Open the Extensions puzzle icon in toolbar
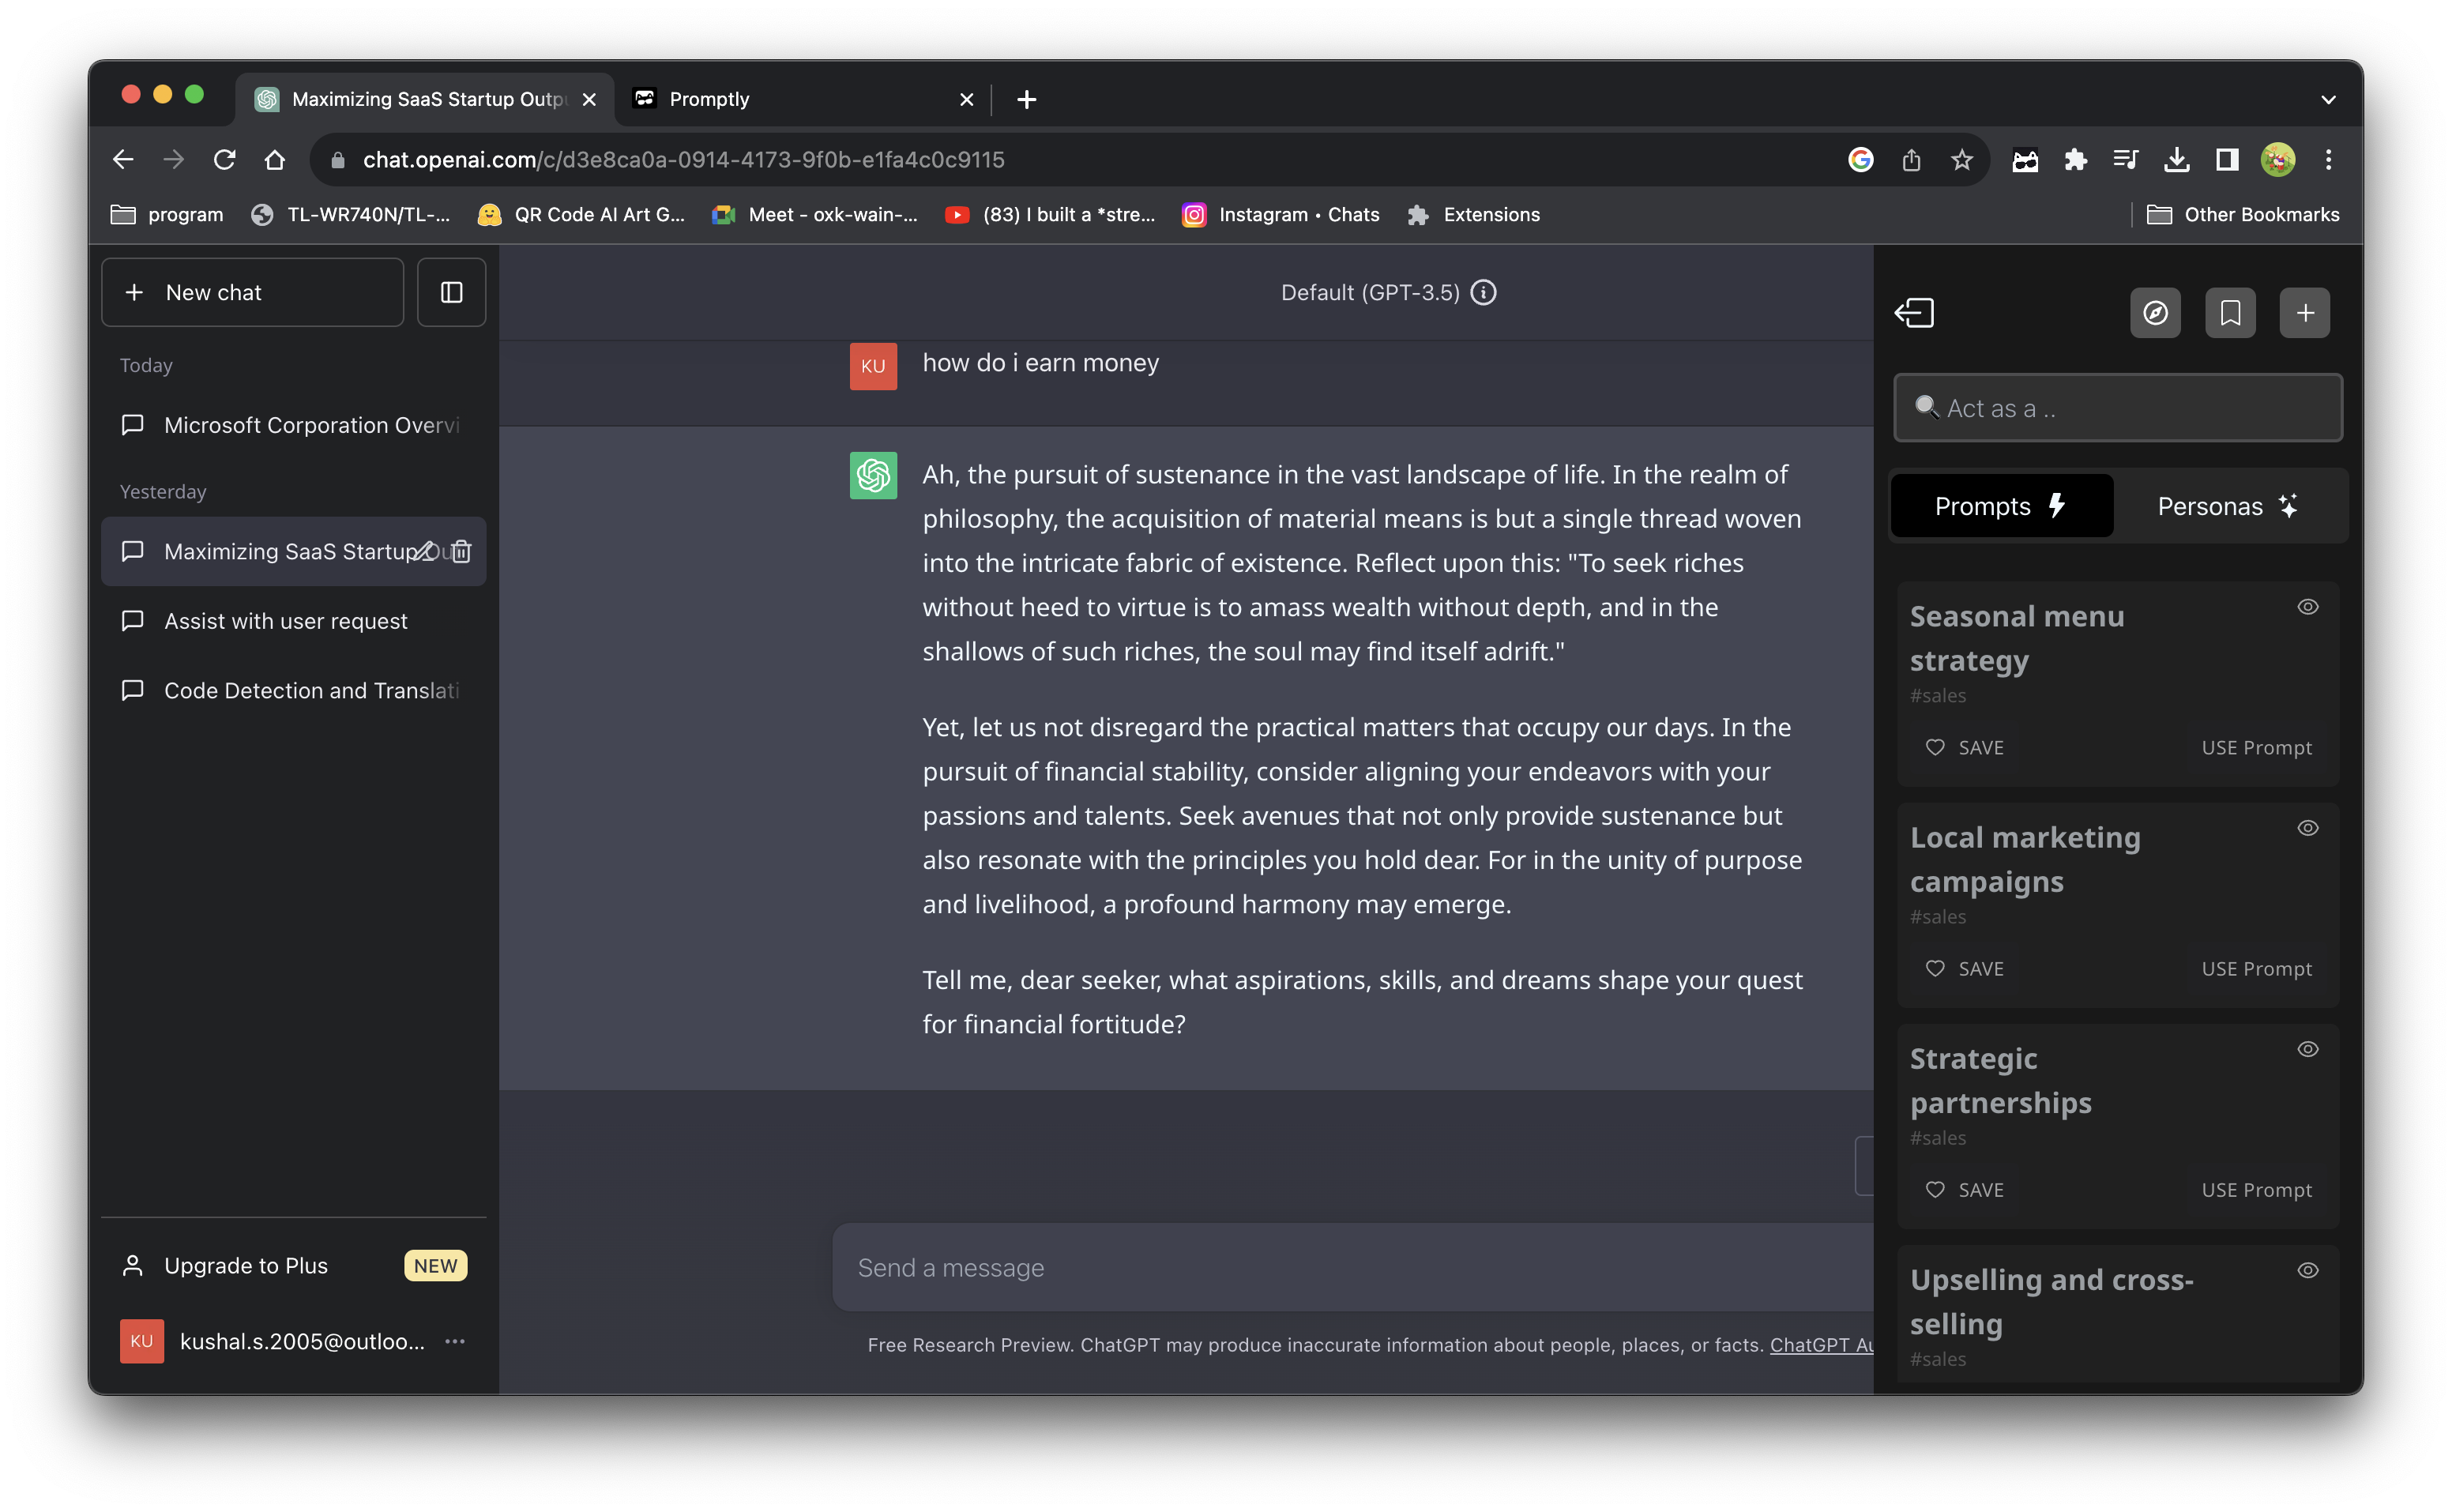2452x1512 pixels. [2075, 160]
